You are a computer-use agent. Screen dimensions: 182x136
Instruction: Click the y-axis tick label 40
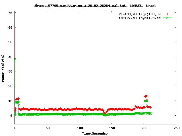click(10, 57)
